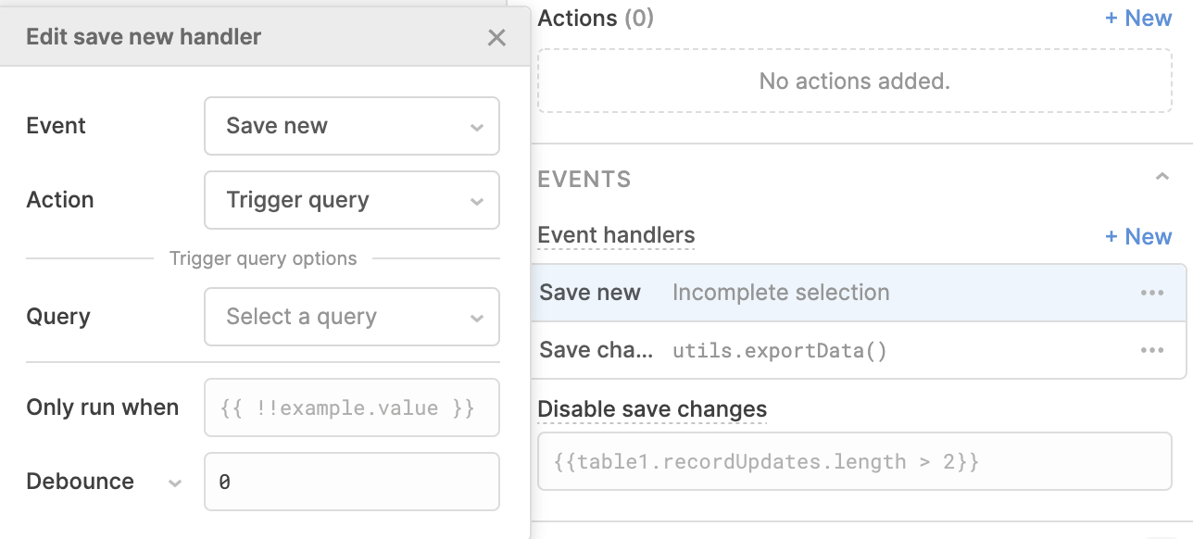This screenshot has height=539, width=1193.
Task: Add a new event handler with + New
Action: point(1138,237)
